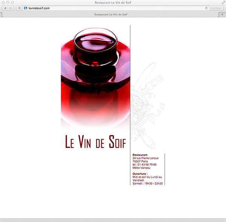
Task: Enter full screen using top-right arrows icon
Action: (x=223, y=2)
